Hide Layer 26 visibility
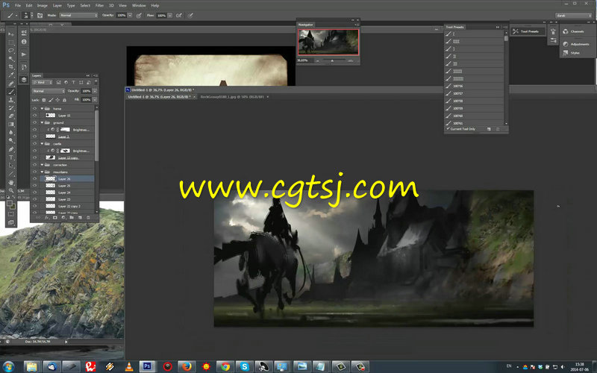 coord(34,178)
